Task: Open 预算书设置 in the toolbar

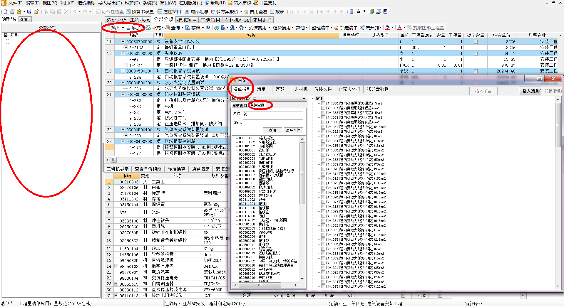Action: pos(140,11)
